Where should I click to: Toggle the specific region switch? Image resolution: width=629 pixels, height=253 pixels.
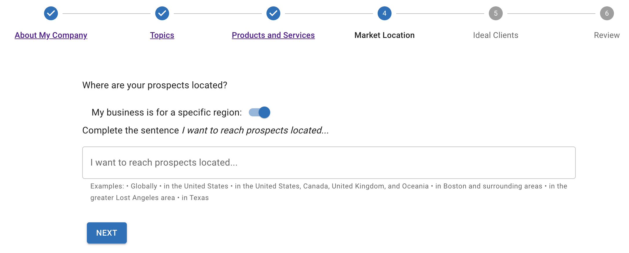tap(260, 112)
